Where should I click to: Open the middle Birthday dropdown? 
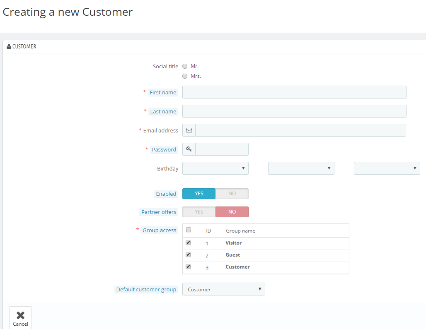point(301,168)
